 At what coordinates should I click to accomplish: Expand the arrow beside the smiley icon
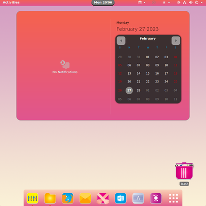click(x=145, y=3)
